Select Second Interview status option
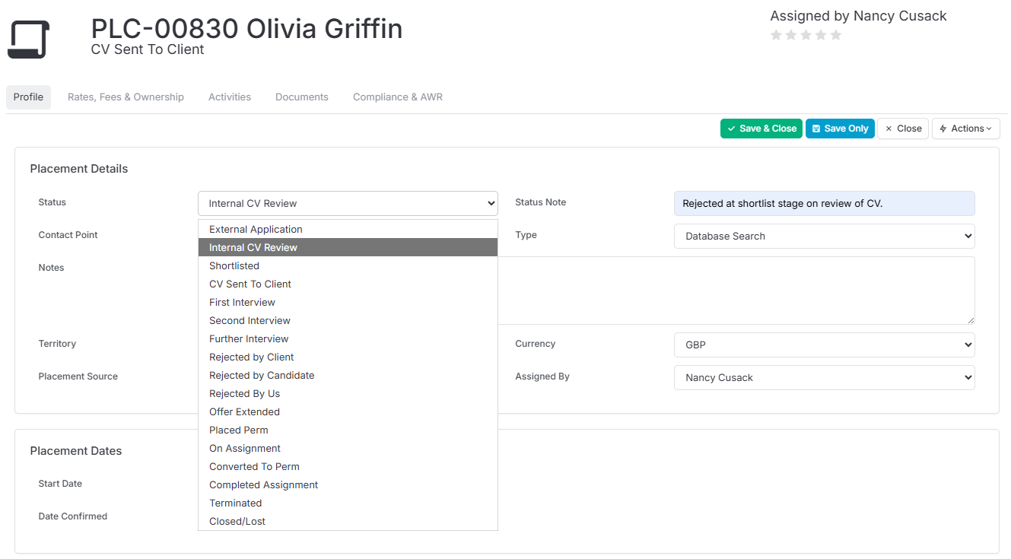This screenshot has height=559, width=1011. click(348, 320)
